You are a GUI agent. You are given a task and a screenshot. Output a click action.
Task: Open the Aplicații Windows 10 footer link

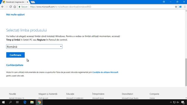(16, 98)
